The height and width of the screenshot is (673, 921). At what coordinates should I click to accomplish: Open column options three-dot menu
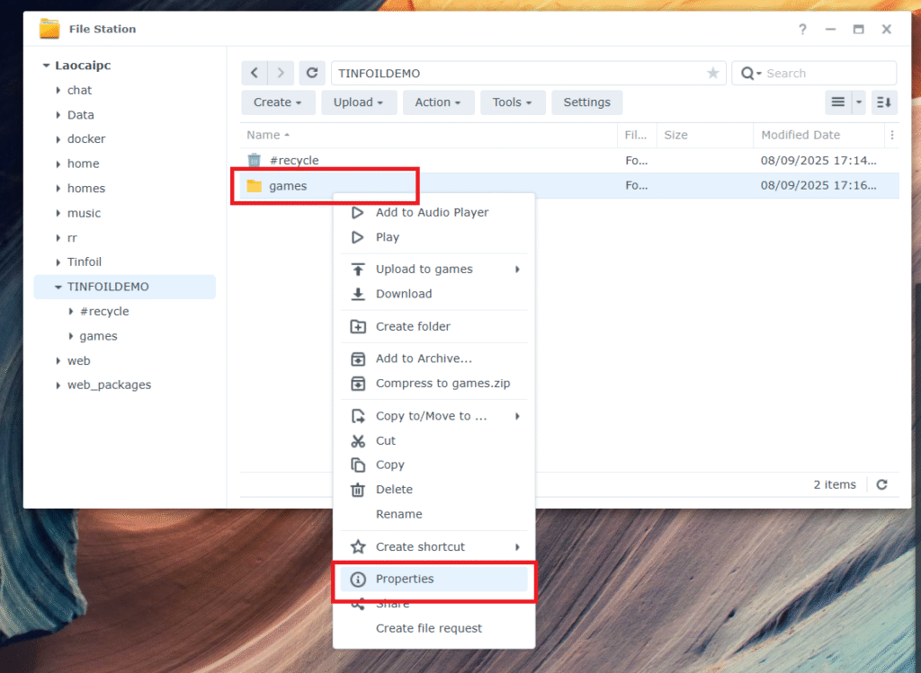[x=891, y=136]
